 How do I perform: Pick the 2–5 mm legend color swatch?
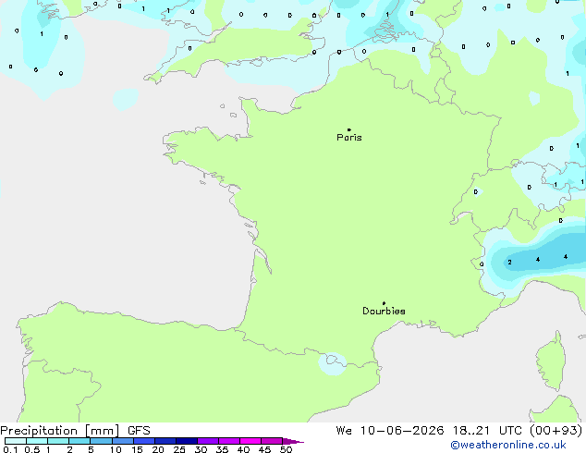click(79, 441)
